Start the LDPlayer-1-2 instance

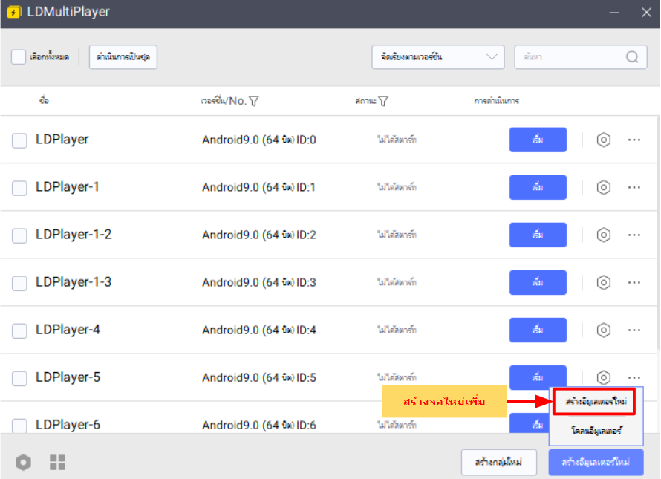[x=538, y=235]
